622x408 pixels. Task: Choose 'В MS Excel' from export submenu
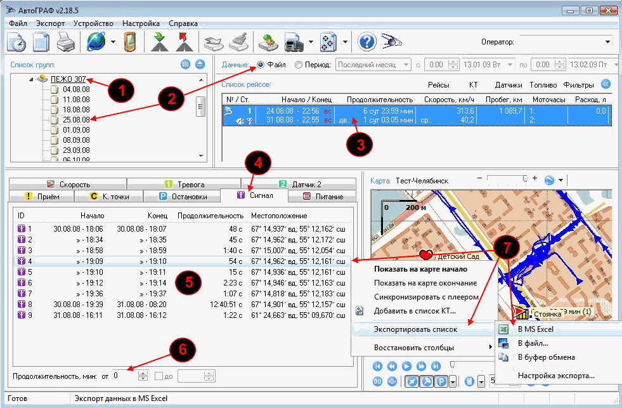[535, 329]
